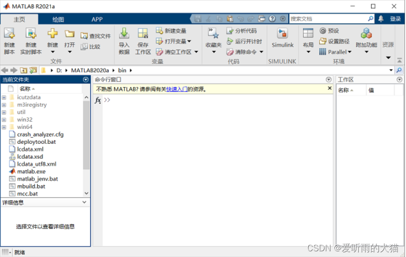
Task: Switch to APP tab
Action: [x=97, y=20]
